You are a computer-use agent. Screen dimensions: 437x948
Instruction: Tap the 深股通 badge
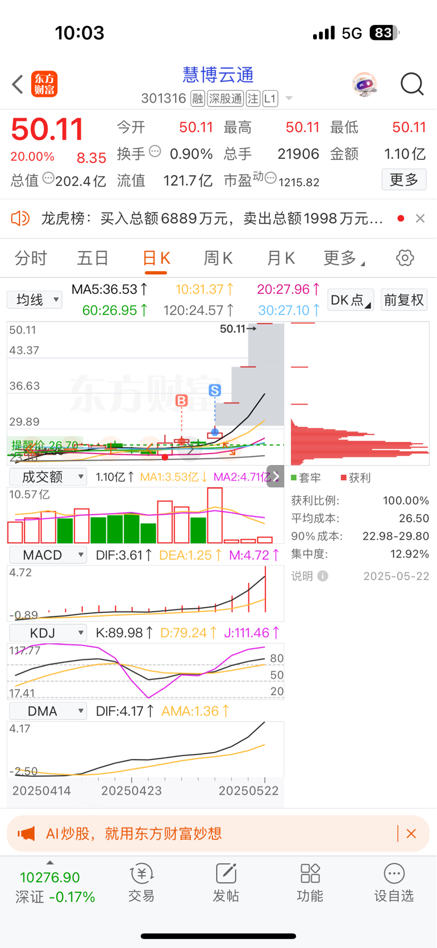click(x=225, y=99)
